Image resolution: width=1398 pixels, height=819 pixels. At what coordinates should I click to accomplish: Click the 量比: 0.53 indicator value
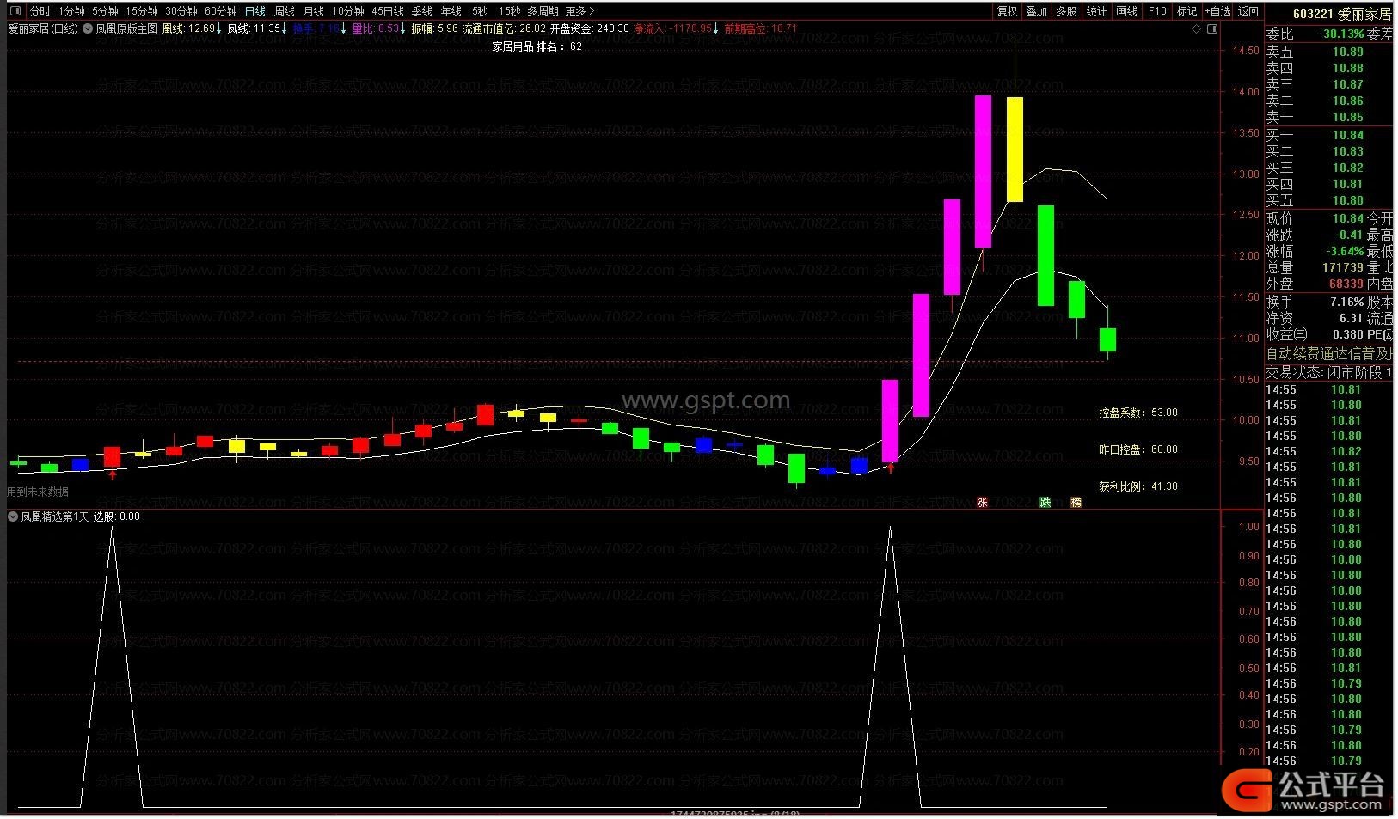click(x=379, y=28)
